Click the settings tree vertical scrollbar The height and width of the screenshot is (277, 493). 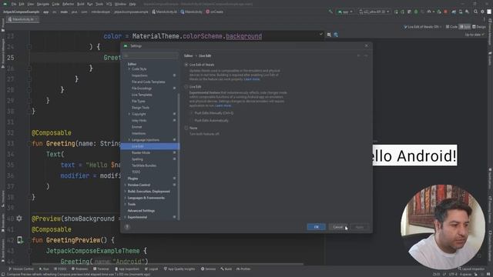179,156
